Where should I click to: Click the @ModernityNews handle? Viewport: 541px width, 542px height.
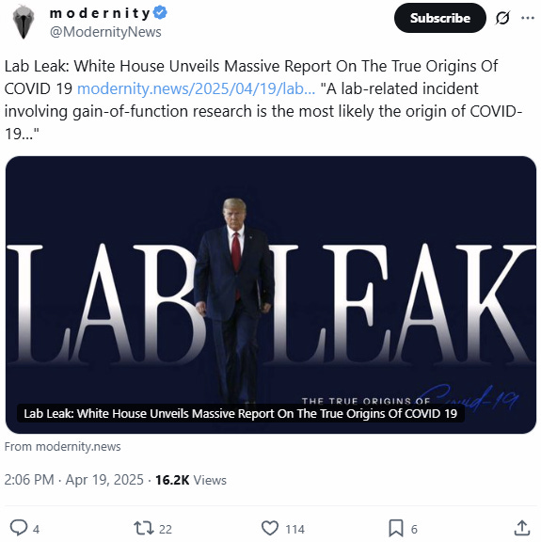click(105, 32)
